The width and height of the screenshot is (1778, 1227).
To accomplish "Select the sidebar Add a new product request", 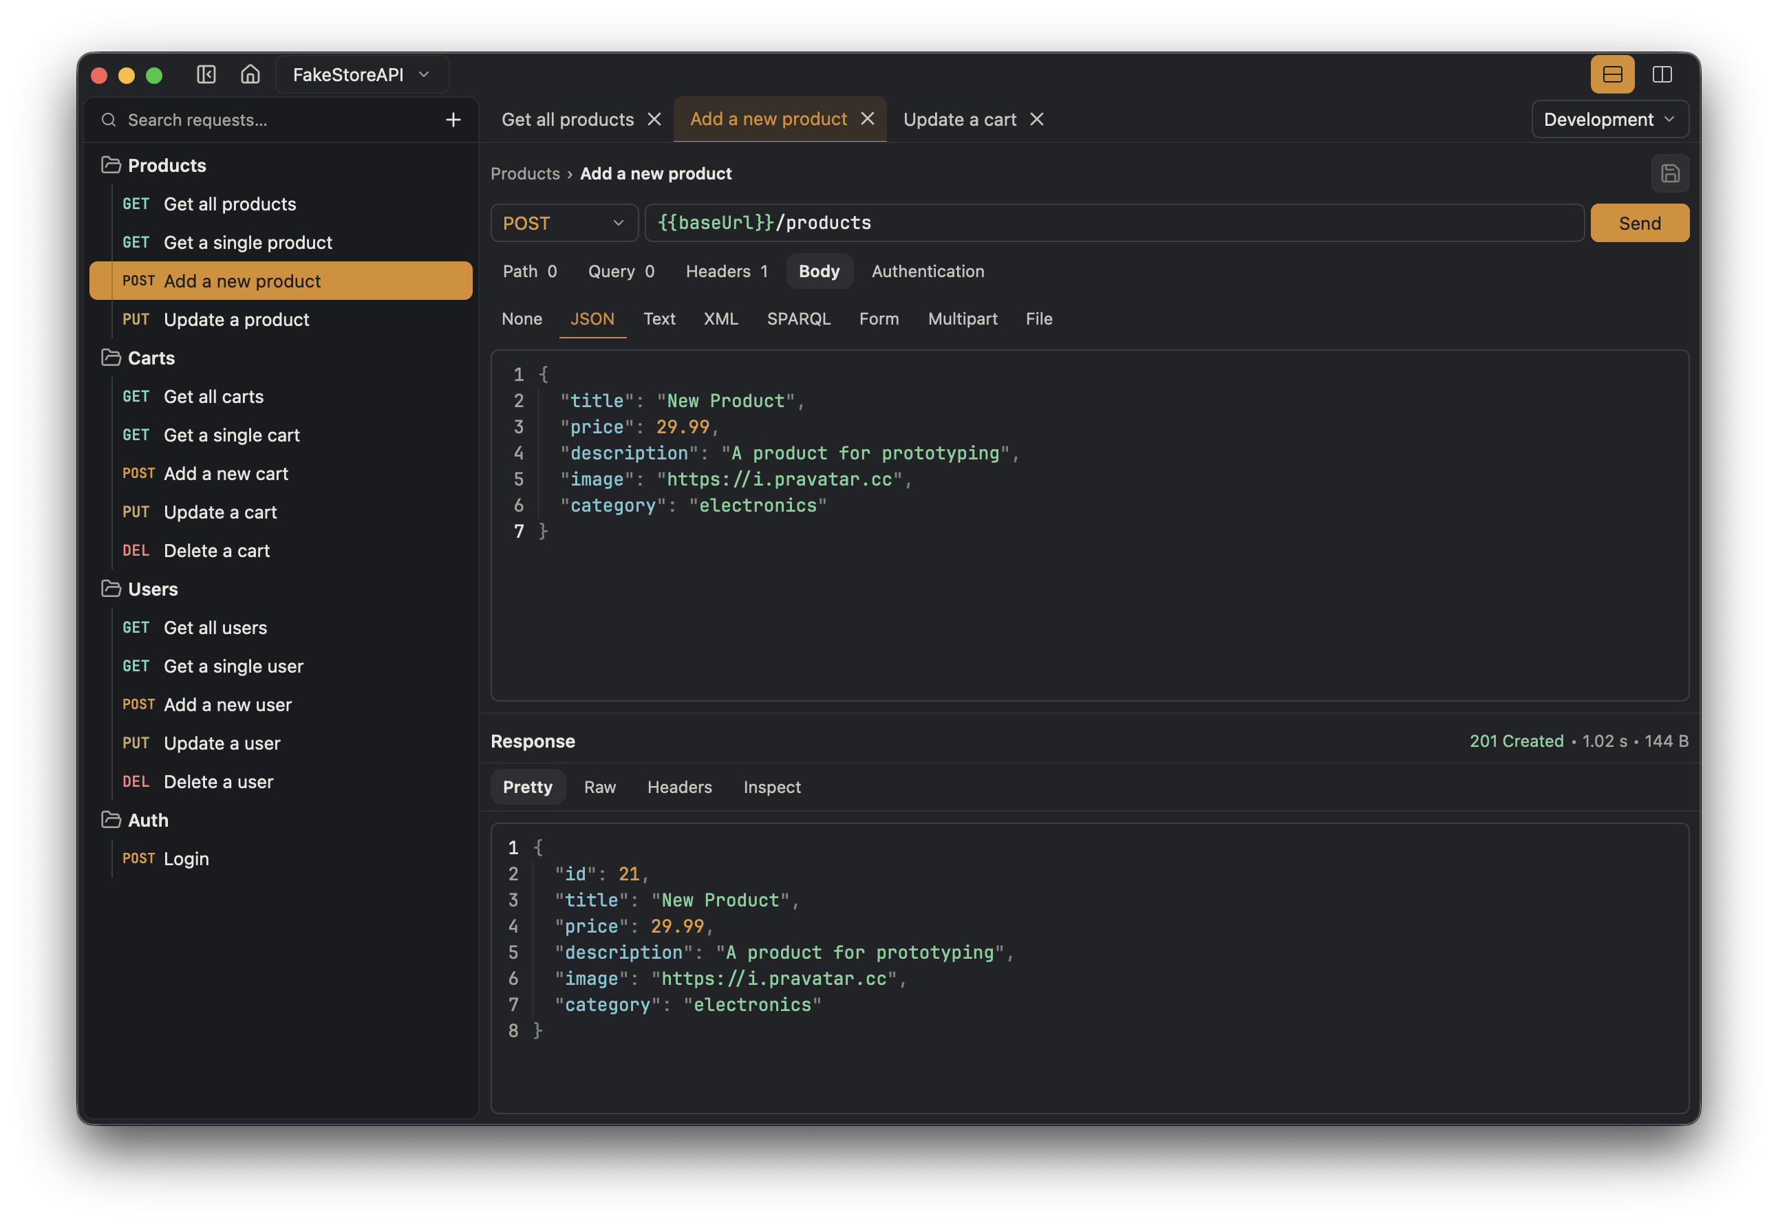I will click(x=281, y=281).
